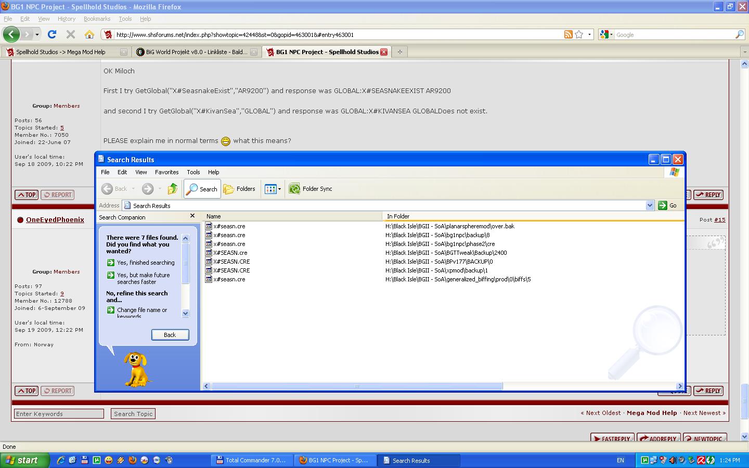Click Up folder icon in Search Results toolbar
The image size is (749, 468).
[173, 189]
